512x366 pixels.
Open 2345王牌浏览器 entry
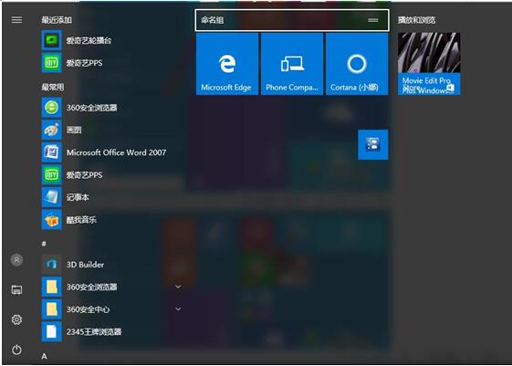coord(82,331)
